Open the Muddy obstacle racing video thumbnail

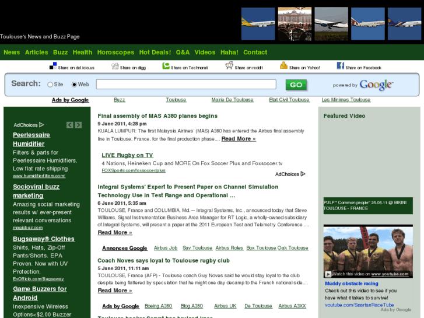[368, 251]
